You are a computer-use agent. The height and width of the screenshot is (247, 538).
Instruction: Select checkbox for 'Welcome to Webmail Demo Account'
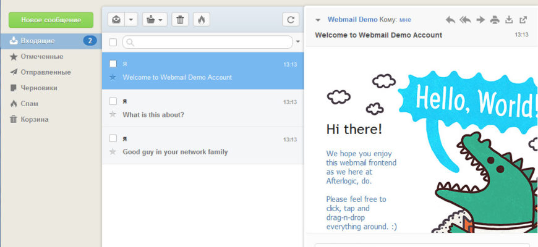point(113,64)
